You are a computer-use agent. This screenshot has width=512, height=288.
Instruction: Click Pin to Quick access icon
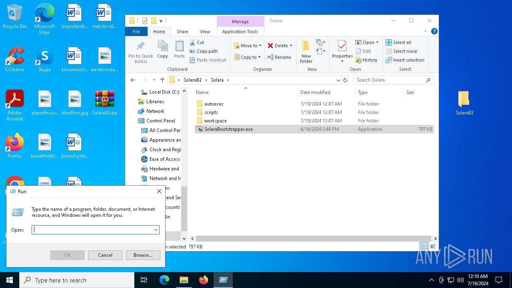pos(141,52)
